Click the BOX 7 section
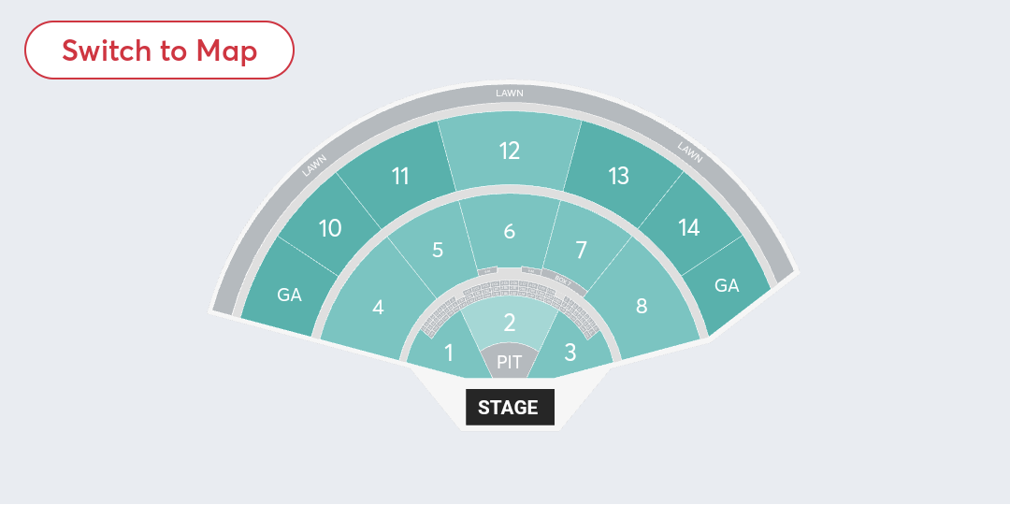Screen dimensions: 1010x519 coord(563,280)
